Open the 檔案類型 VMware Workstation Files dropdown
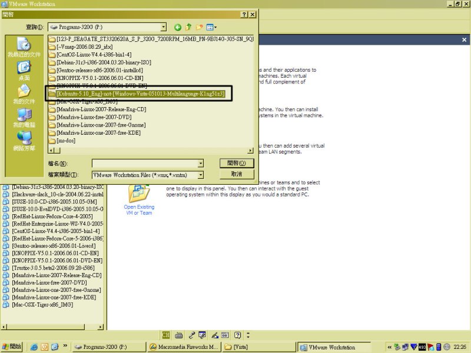 [201, 175]
